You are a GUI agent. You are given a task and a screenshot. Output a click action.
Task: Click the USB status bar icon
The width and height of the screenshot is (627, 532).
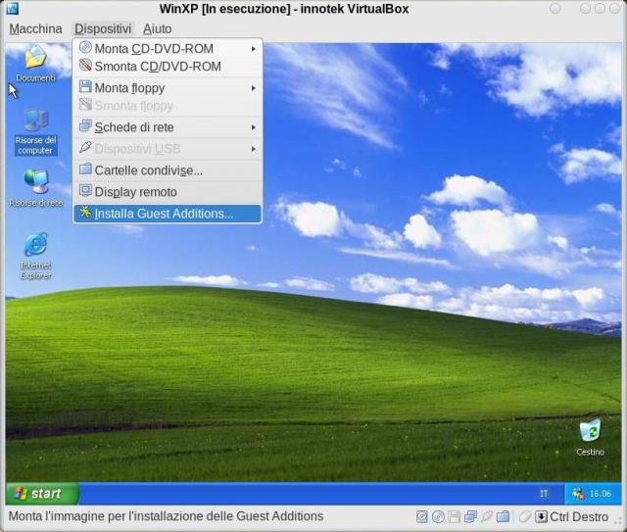coord(487,516)
